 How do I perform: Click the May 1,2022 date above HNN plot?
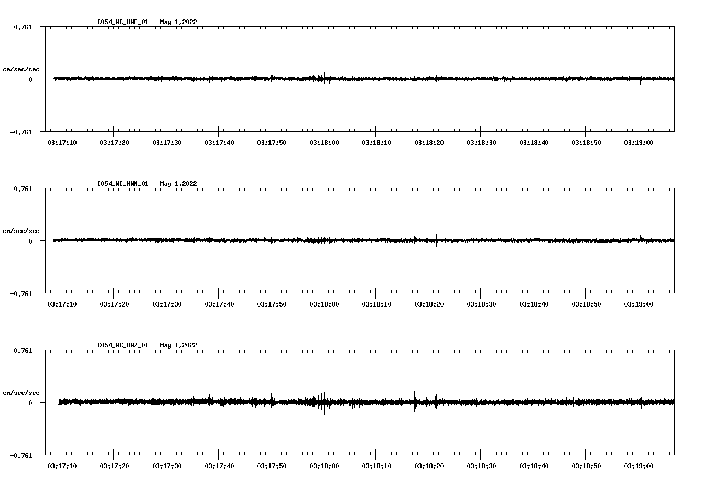[x=178, y=184]
